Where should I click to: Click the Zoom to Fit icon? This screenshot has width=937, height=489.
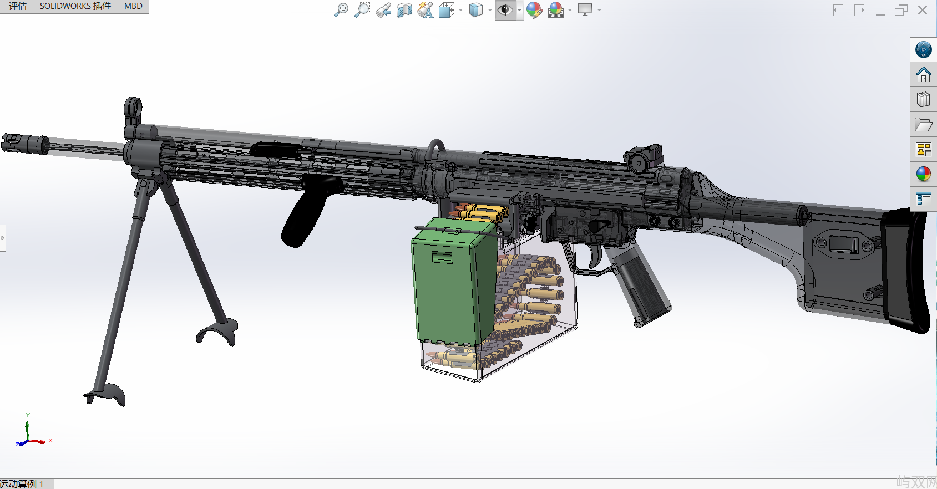[341, 9]
